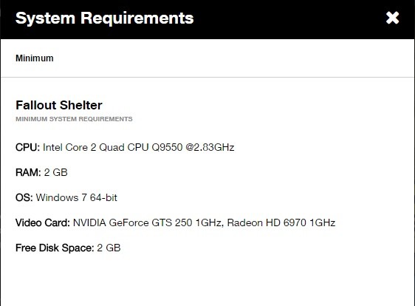The width and height of the screenshot is (415, 306).
Task: Click the divider line under the Minimum tab
Action: tap(207, 77)
